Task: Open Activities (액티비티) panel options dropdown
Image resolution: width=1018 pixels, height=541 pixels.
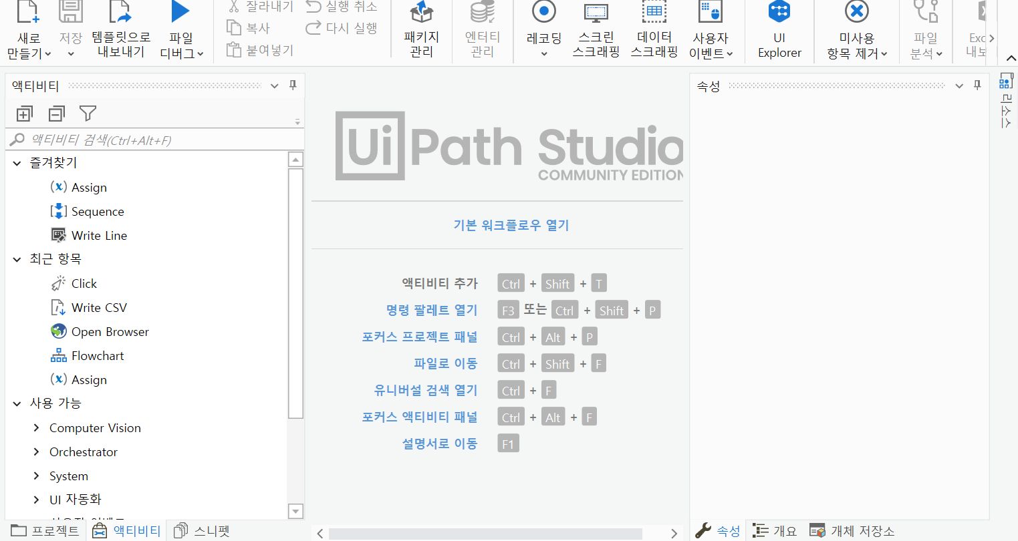Action: (x=274, y=85)
